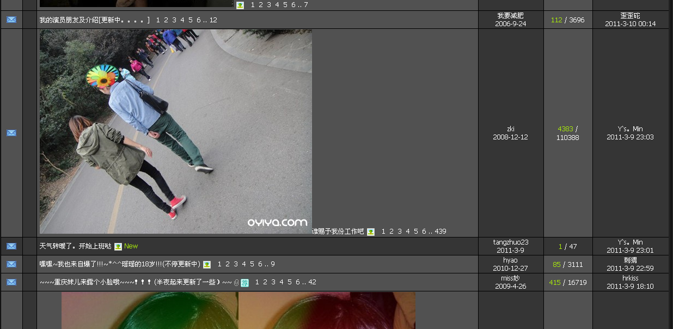The image size is (673, 329).
Task: Click picture icon next to pages 1..7
Action: [x=240, y=5]
